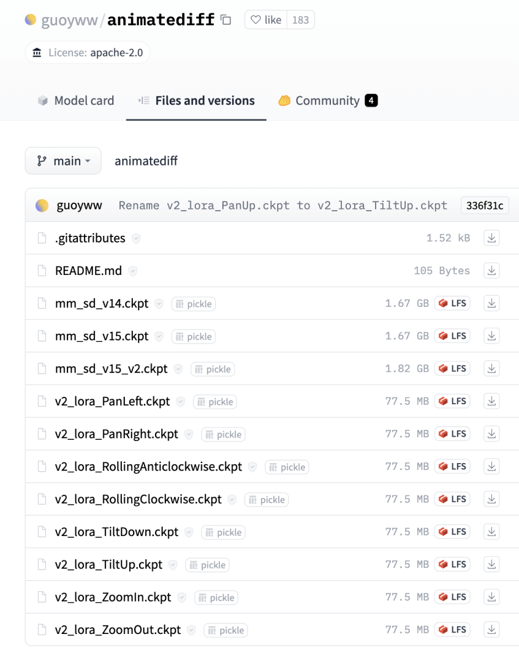
Task: Open the guoyww author profile link
Action: tap(79, 205)
